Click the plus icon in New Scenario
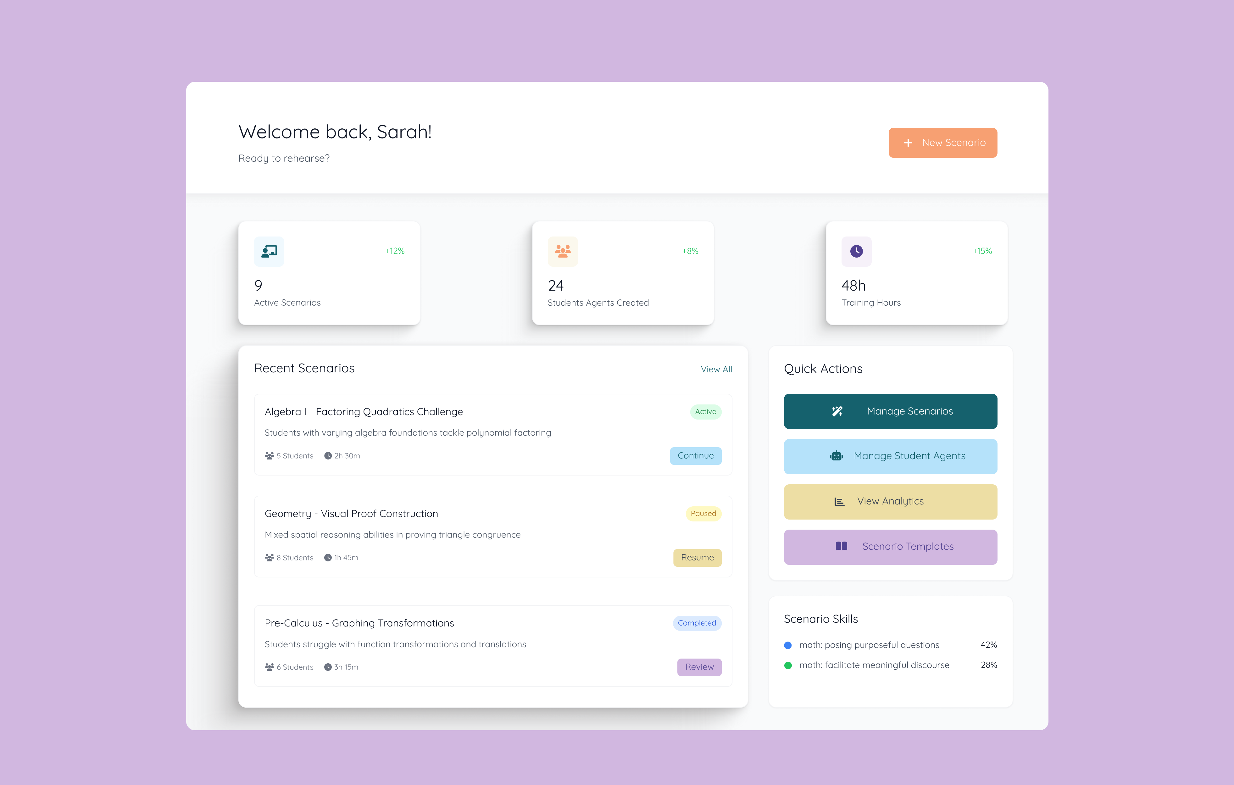The image size is (1234, 785). pos(908,143)
